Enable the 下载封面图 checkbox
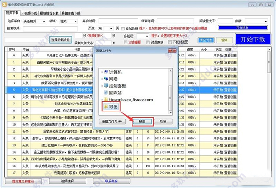 click(x=170, y=42)
